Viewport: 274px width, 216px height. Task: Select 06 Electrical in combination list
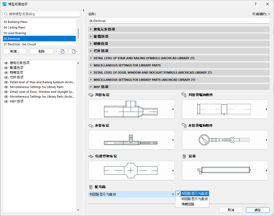39,39
